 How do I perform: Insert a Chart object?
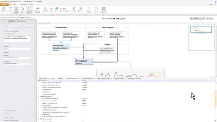pos(57,9)
